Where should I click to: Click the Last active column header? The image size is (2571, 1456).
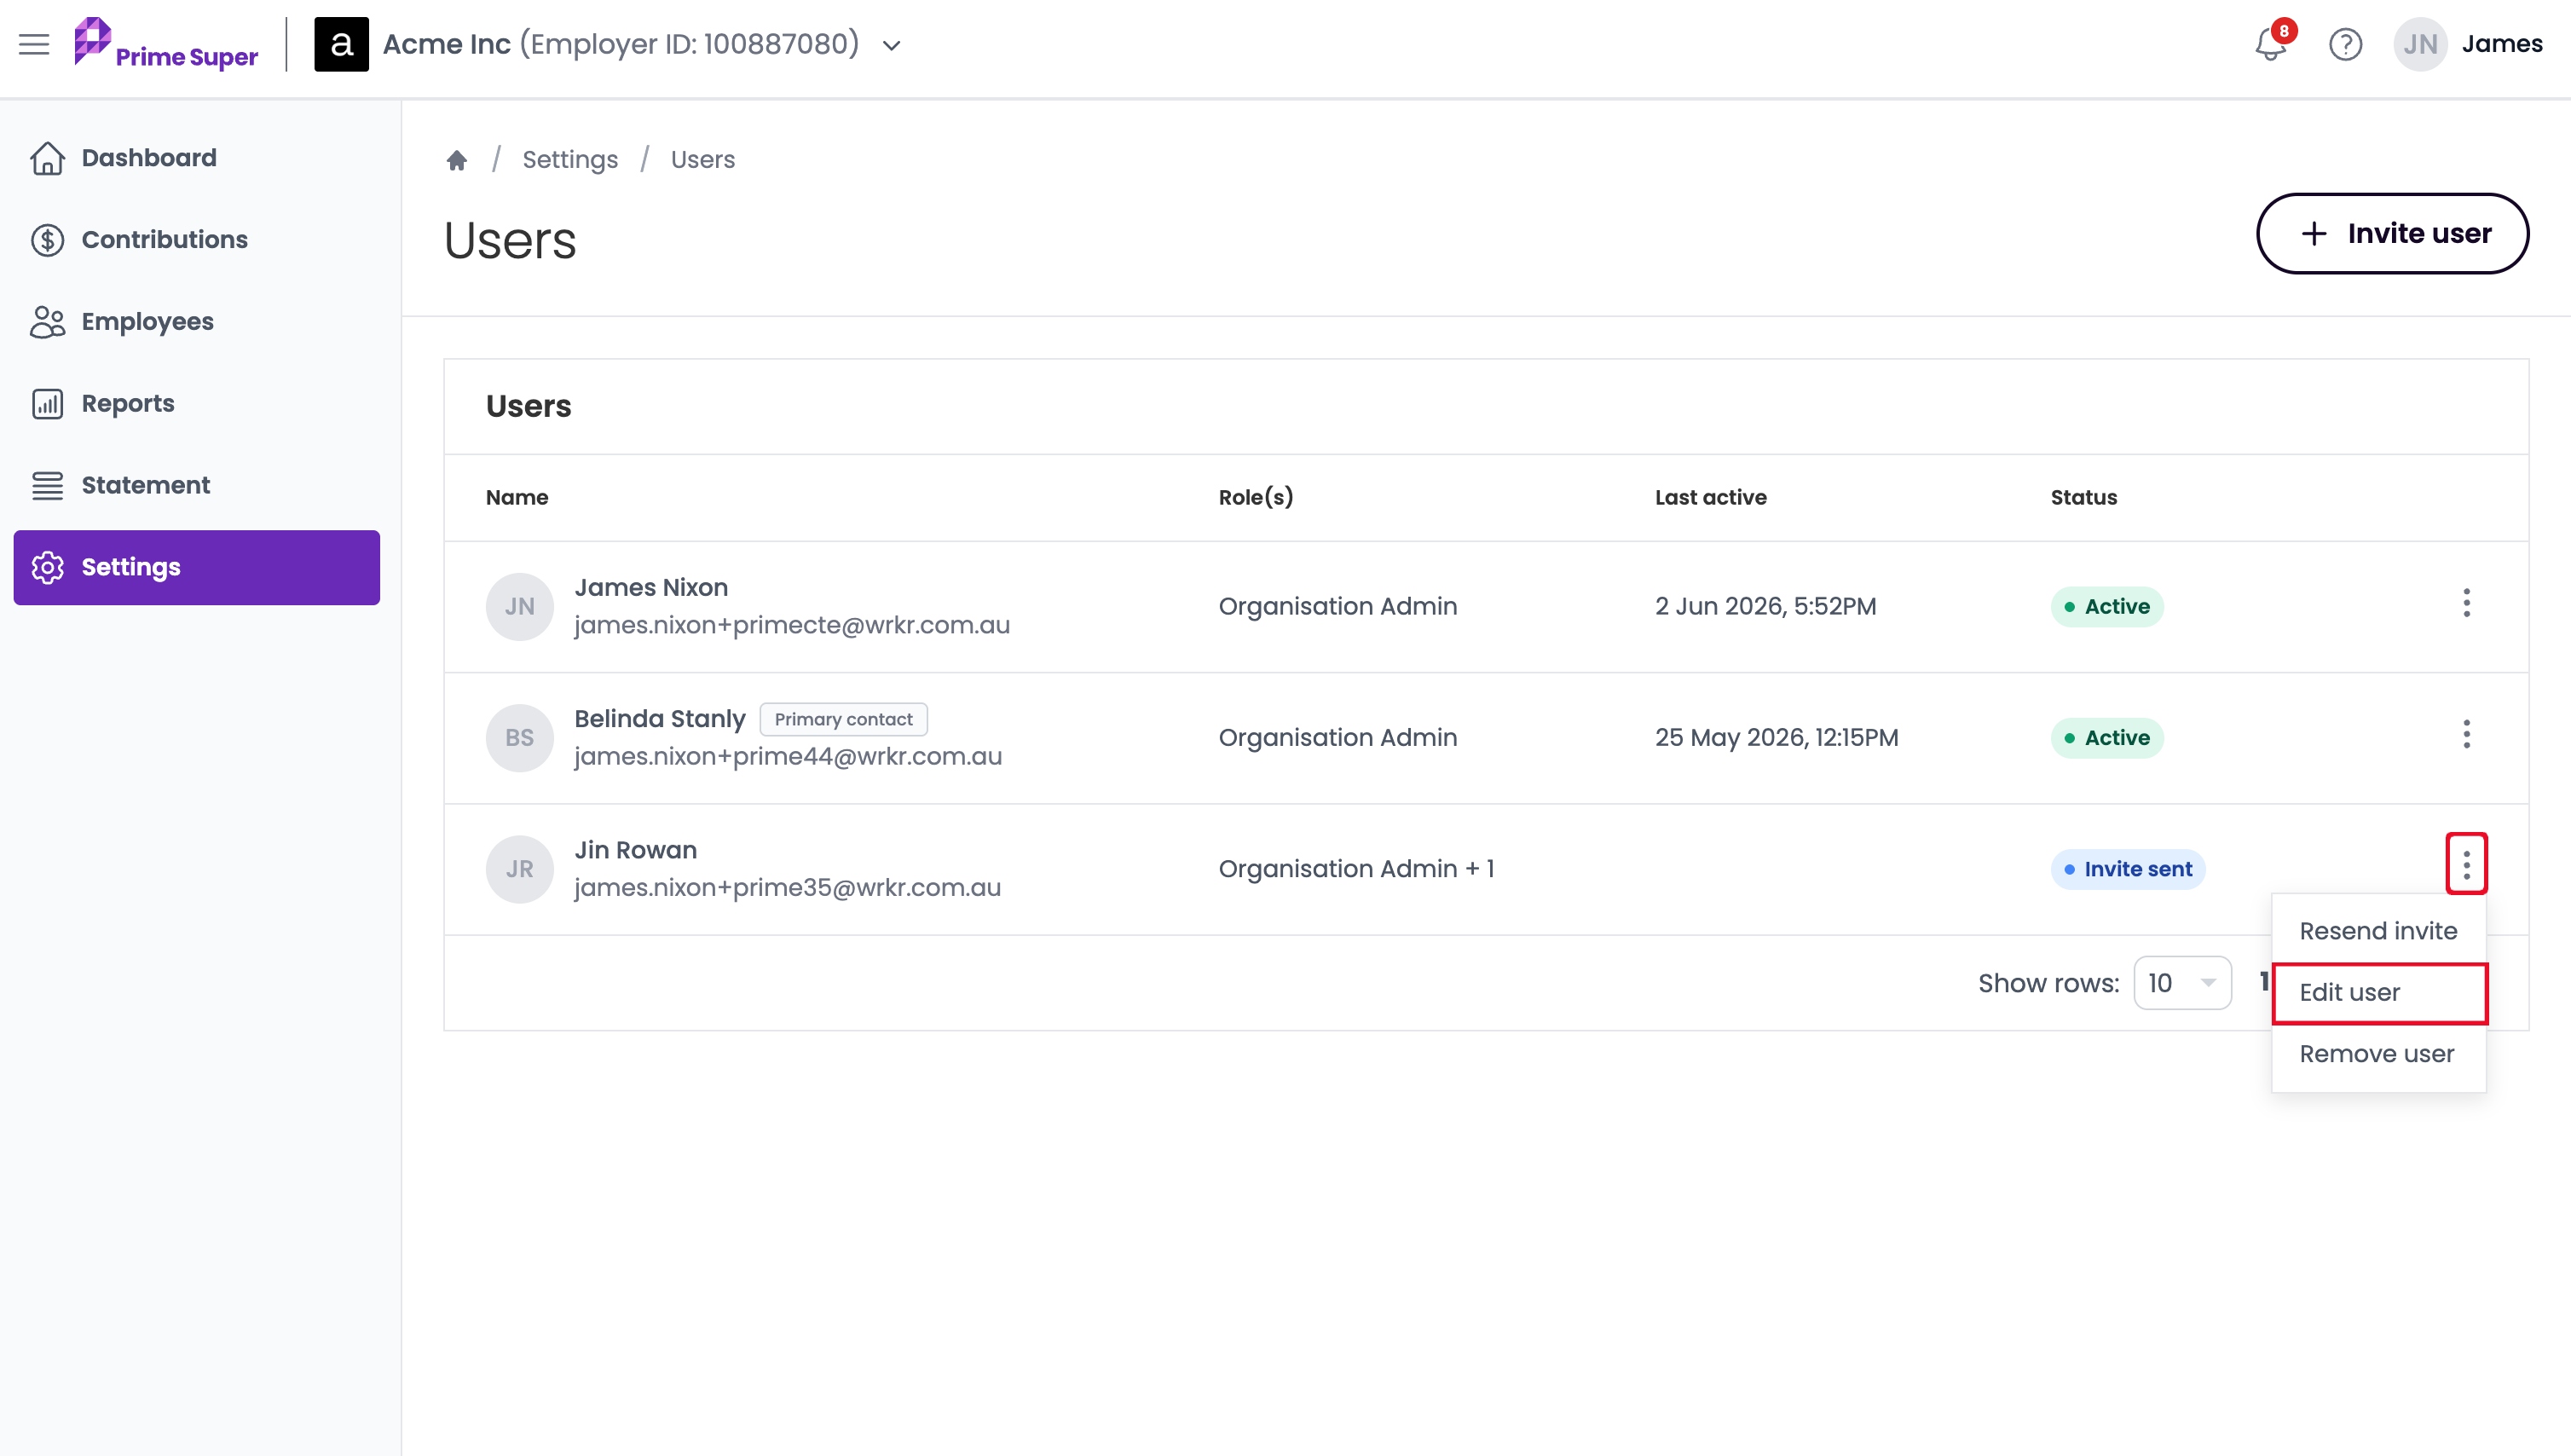1710,497
